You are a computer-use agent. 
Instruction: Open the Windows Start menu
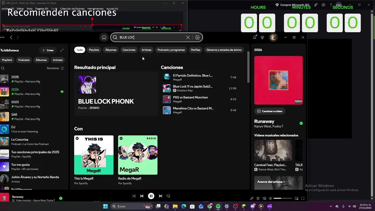click(x=105, y=206)
